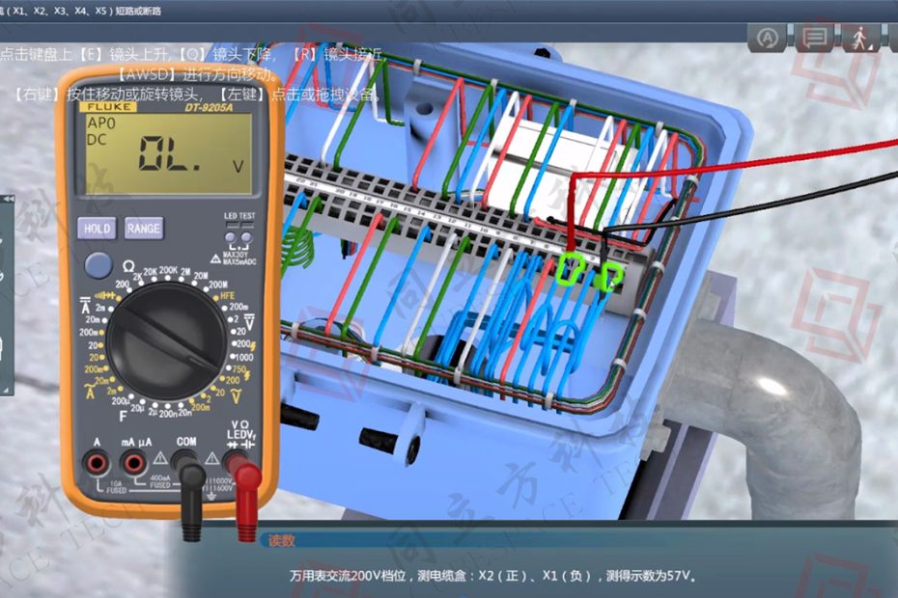Select the 2M ohm dial position
Screen dimensions: 898x598
coord(185,271)
